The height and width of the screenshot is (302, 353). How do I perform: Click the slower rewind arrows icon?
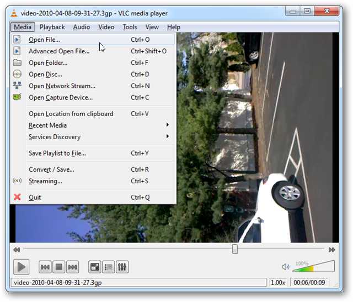(x=17, y=250)
